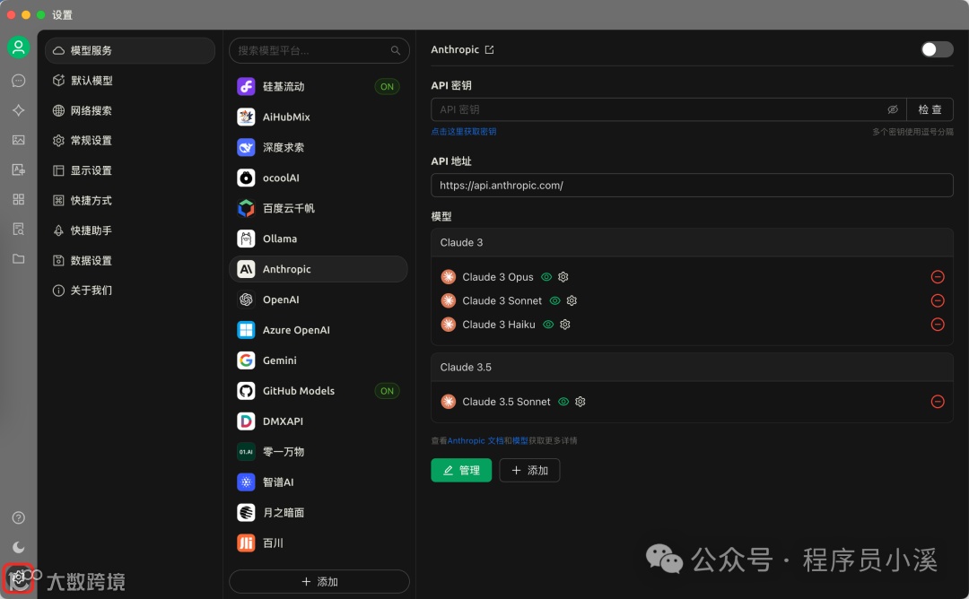Open the 模型服务 settings section
969x599 pixels.
[130, 50]
